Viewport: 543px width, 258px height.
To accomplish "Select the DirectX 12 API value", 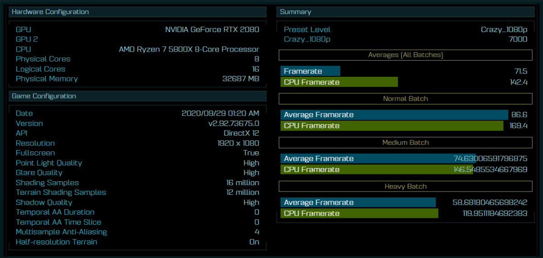I will coord(241,133).
